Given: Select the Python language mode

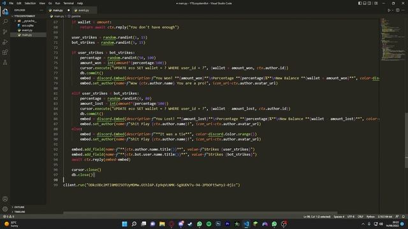Looking at the screenshot, I should point(370,216).
